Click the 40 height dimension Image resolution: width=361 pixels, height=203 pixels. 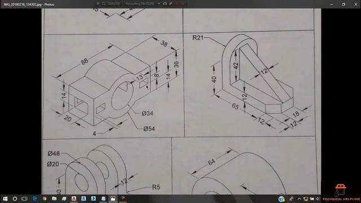click(x=214, y=80)
